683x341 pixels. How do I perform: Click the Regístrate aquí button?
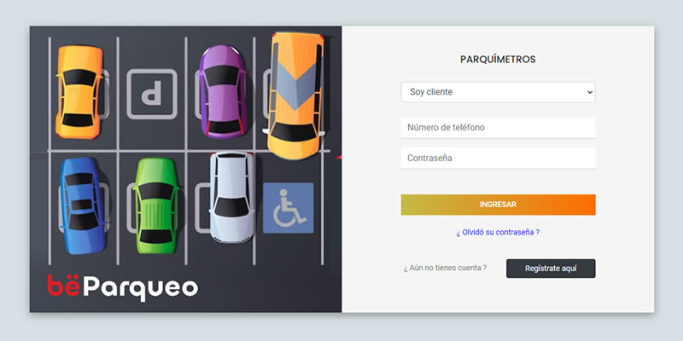pyautogui.click(x=551, y=269)
